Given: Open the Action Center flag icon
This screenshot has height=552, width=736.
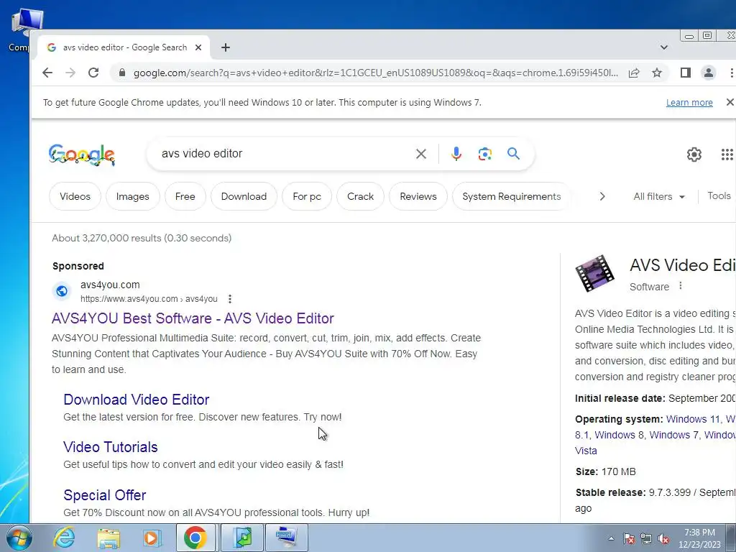Looking at the screenshot, I should [629, 538].
